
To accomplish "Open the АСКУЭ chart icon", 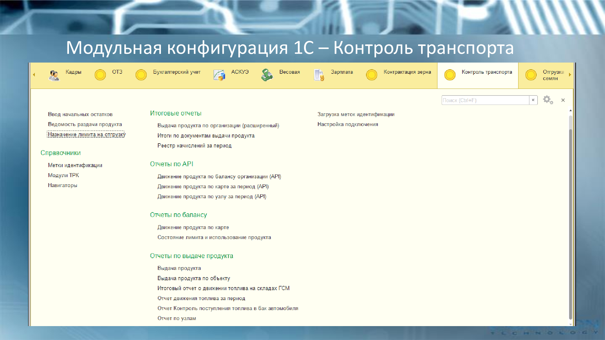I will tap(219, 75).
